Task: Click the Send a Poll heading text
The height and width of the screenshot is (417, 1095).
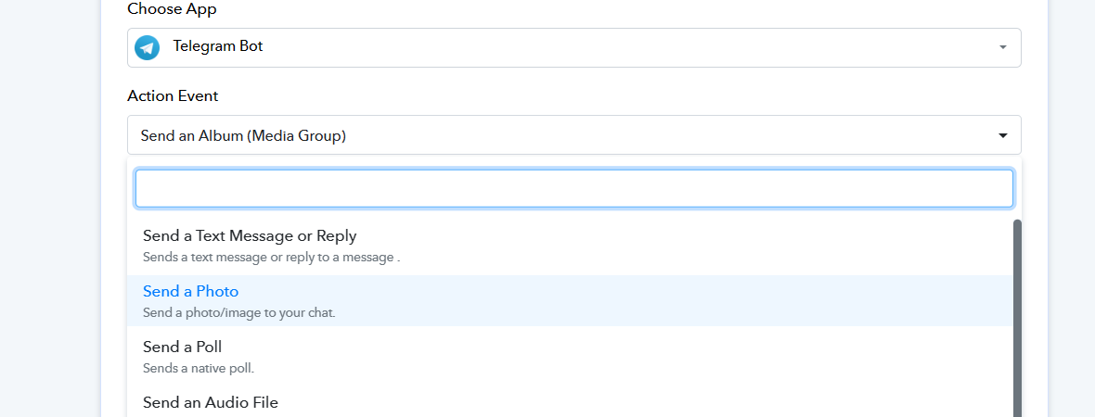Action: [x=182, y=347]
